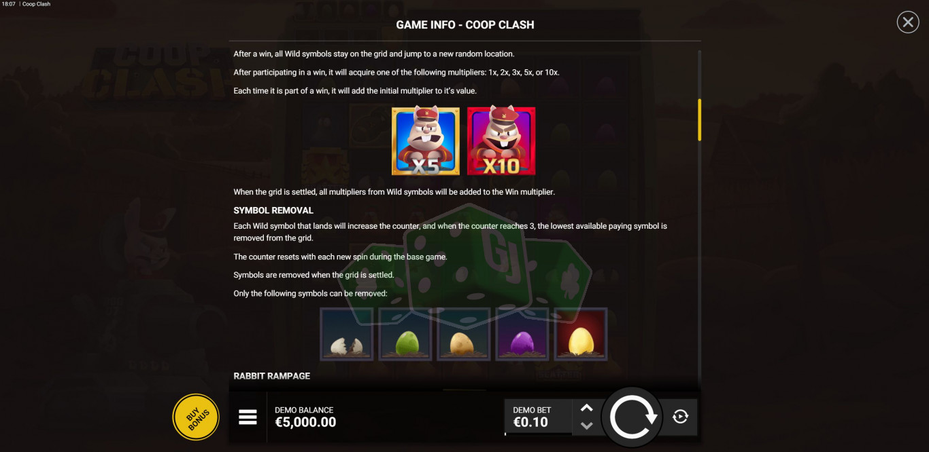Viewport: 929px width, 452px height.
Task: Select the yellow egg symbol
Action: (x=581, y=334)
